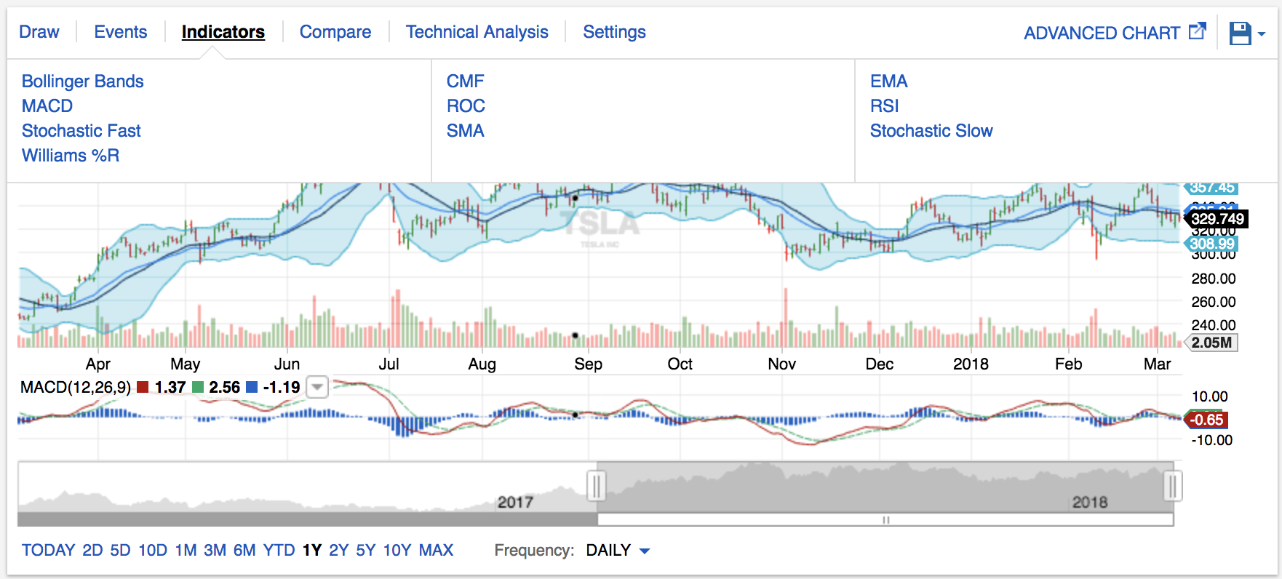Click the external-link icon beside Advanced Chart
The width and height of the screenshot is (1282, 579).
click(1197, 31)
